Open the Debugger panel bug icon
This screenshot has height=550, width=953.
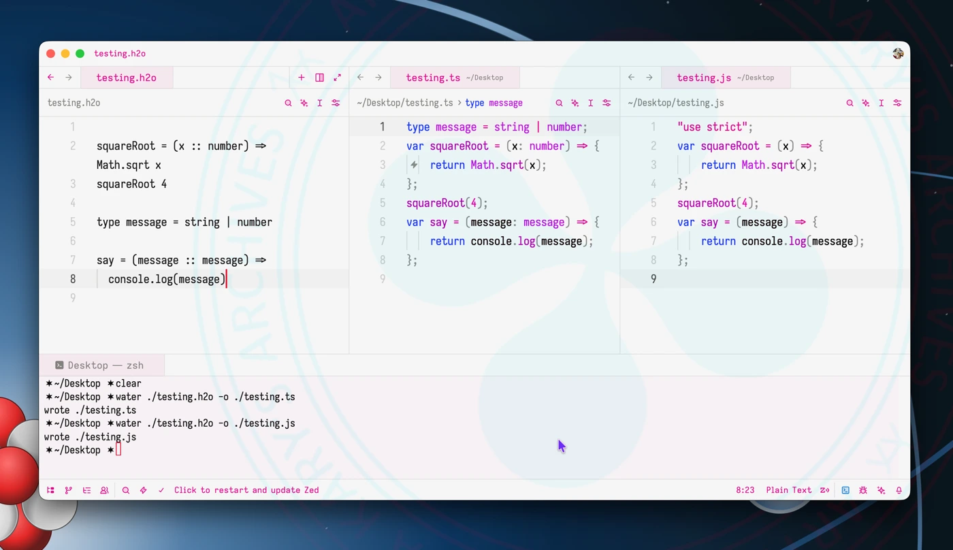(863, 490)
